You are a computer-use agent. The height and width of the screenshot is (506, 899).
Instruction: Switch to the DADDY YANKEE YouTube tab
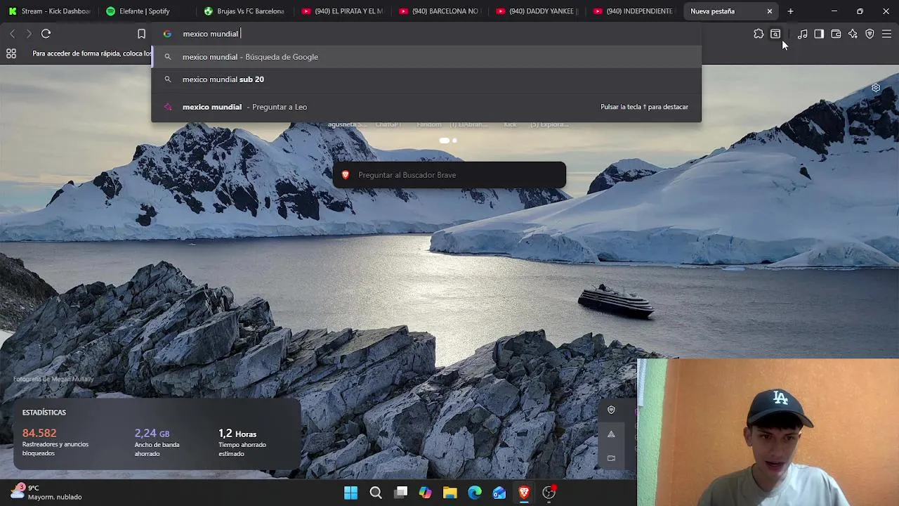click(537, 11)
